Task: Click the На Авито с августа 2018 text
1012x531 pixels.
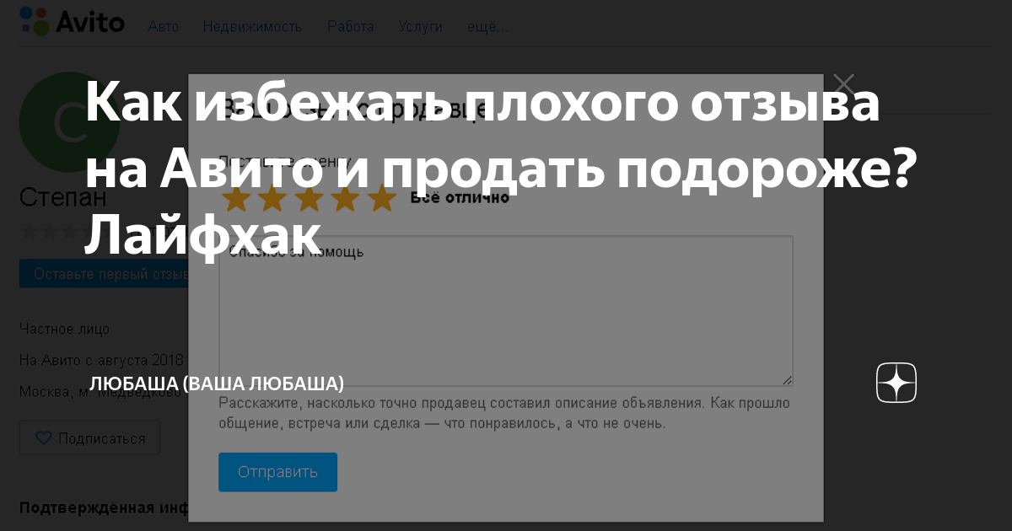Action: tap(101, 360)
